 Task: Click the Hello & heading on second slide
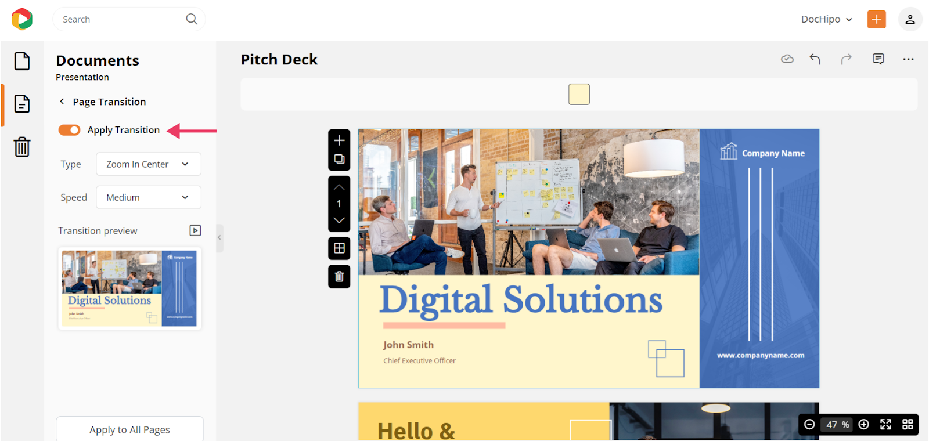point(416,431)
